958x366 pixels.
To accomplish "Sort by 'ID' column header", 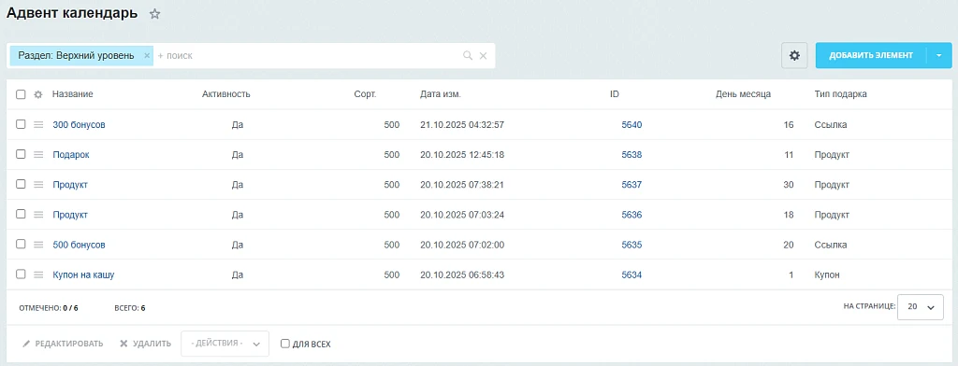I will tap(615, 94).
